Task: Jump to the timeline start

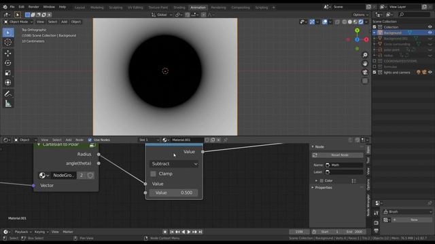Action: (172, 232)
